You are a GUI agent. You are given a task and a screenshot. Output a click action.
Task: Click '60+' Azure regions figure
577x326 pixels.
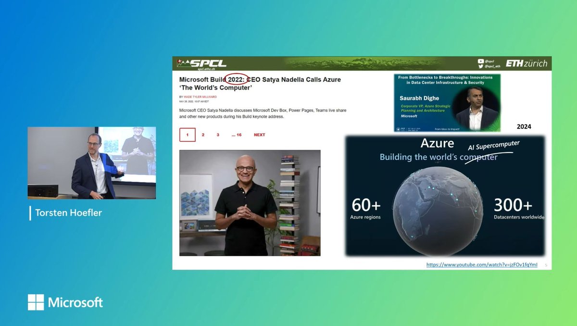[x=366, y=205]
